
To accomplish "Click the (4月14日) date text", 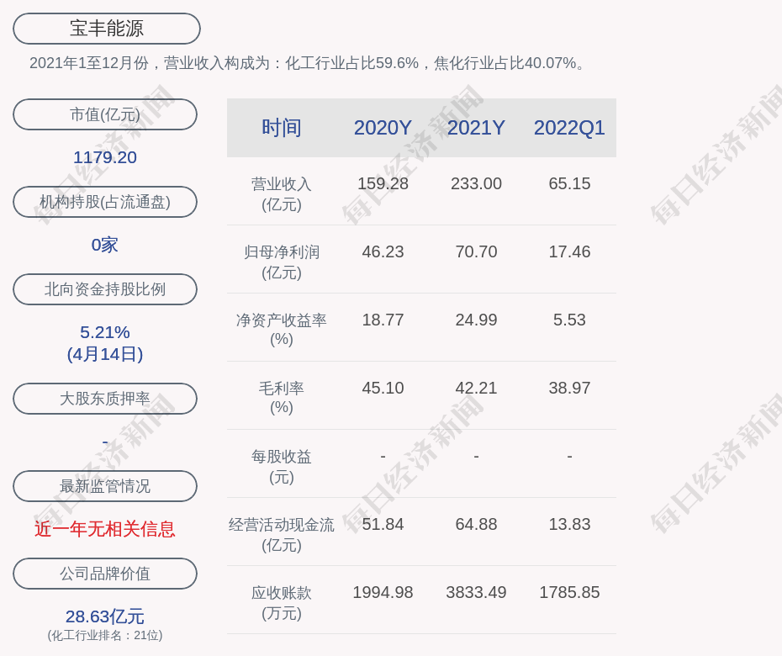I will (105, 354).
